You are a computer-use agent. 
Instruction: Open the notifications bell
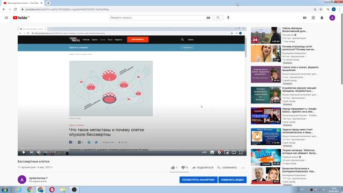click(322, 18)
